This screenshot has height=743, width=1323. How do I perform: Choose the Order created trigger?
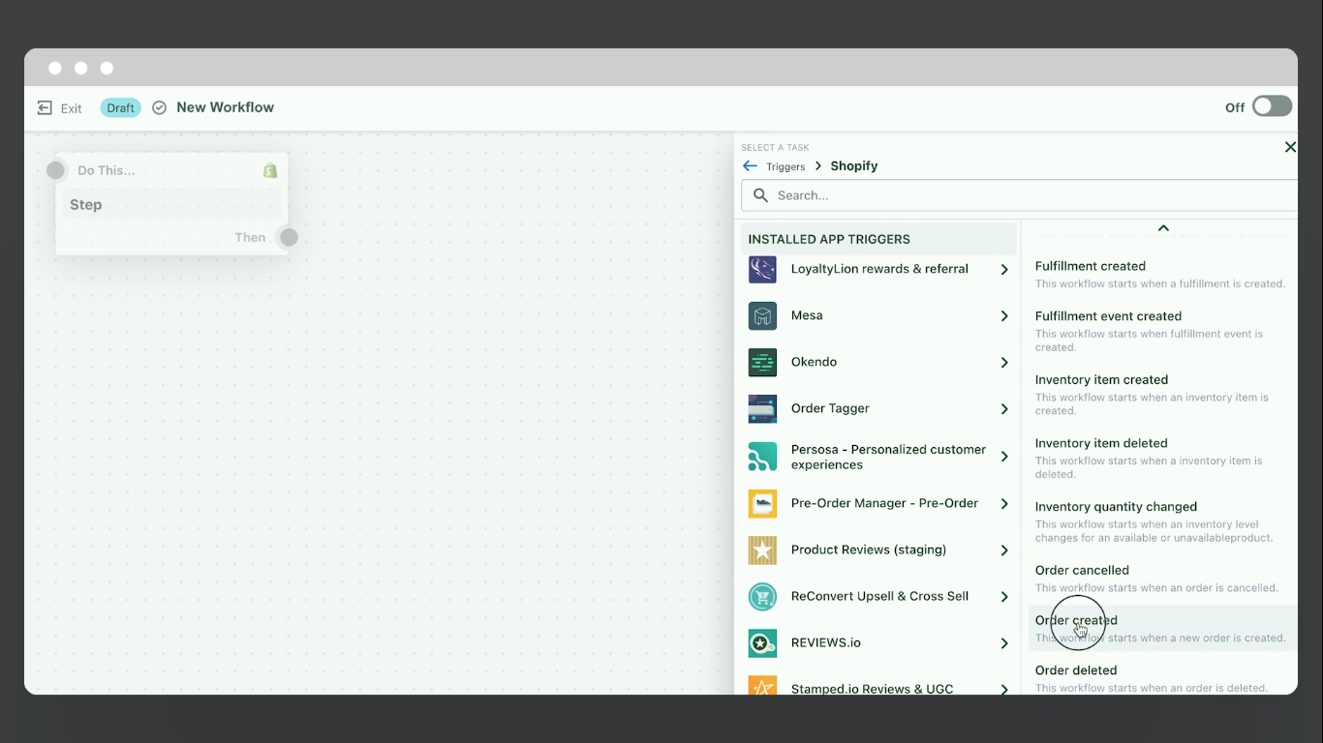1162,628
